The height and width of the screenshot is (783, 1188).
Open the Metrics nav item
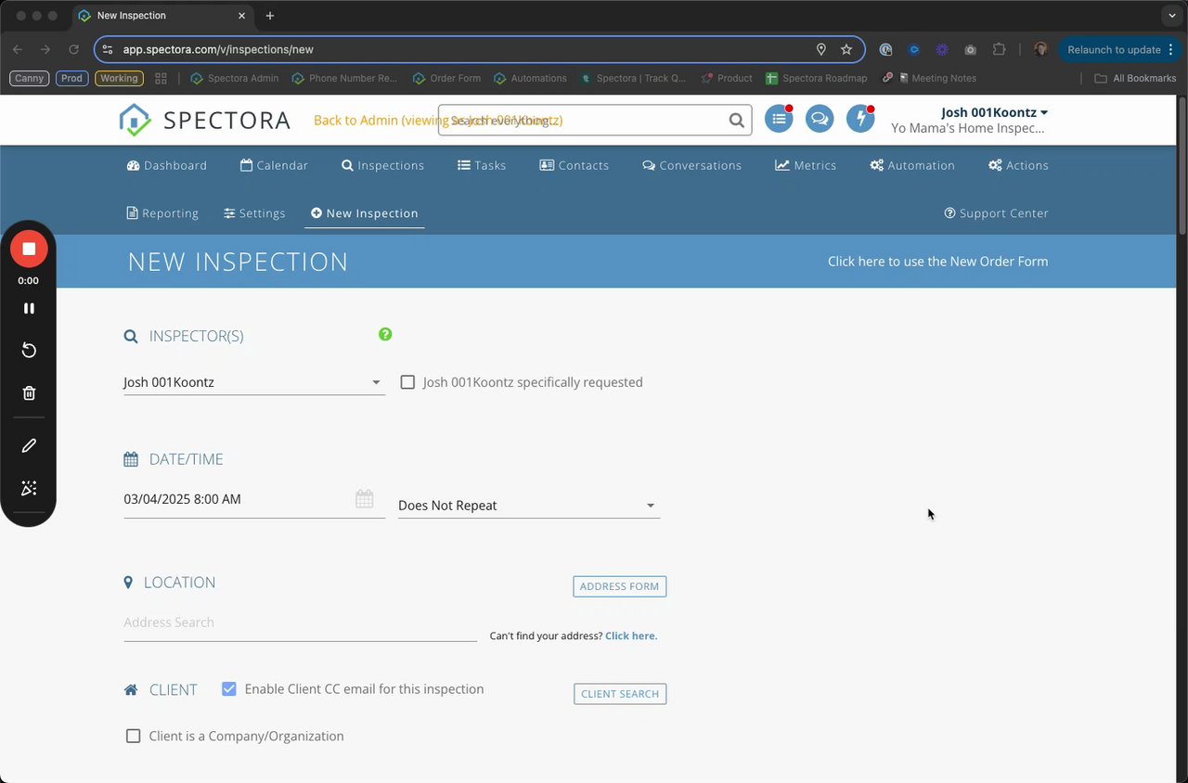[806, 165]
